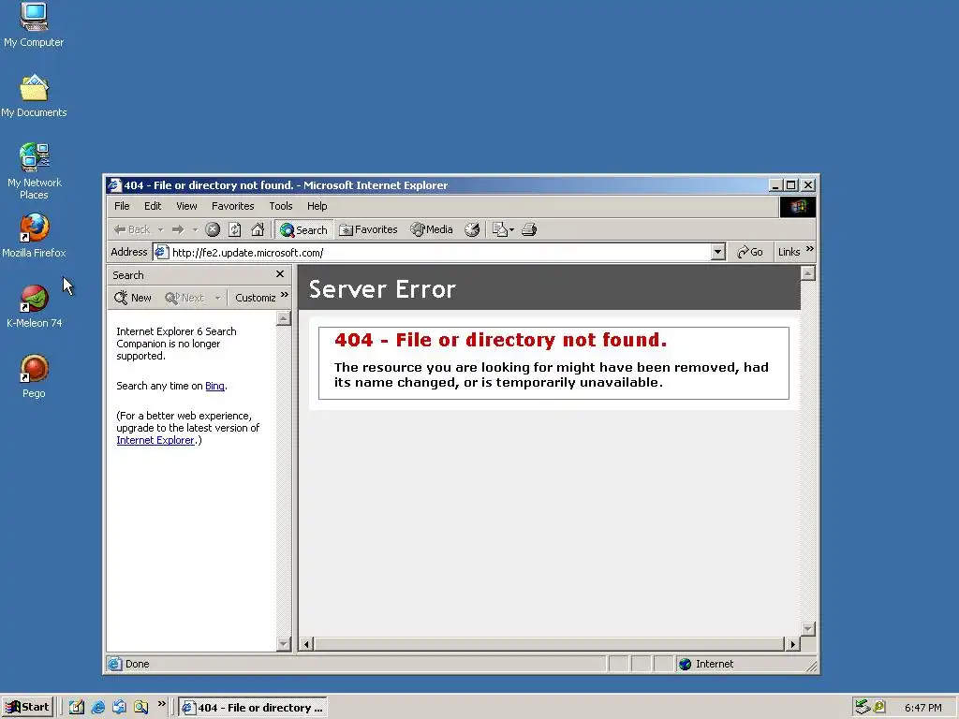Click the 6:47 PM clock
The width and height of the screenshot is (959, 719).
[x=922, y=708]
